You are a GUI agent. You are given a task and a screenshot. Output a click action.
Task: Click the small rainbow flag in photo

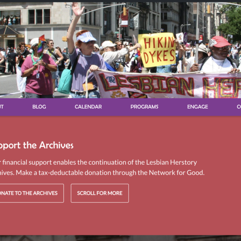coord(41,43)
